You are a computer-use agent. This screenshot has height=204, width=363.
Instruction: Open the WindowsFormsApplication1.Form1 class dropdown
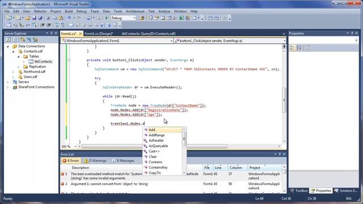171,41
